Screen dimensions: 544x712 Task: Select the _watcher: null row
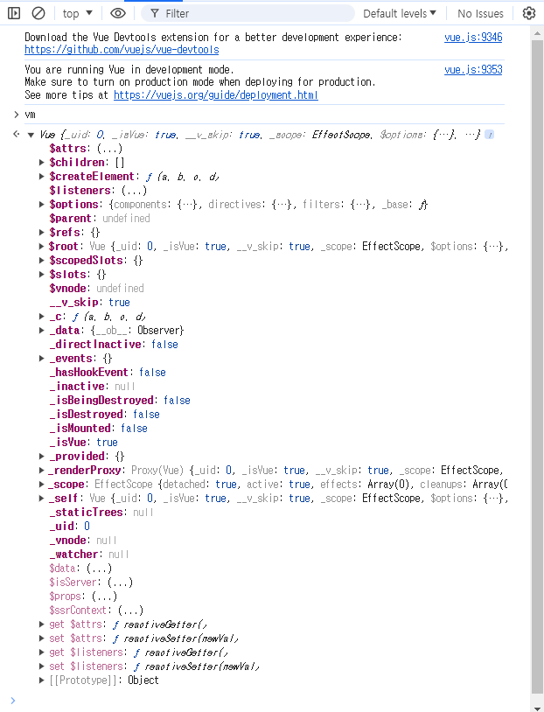(89, 555)
